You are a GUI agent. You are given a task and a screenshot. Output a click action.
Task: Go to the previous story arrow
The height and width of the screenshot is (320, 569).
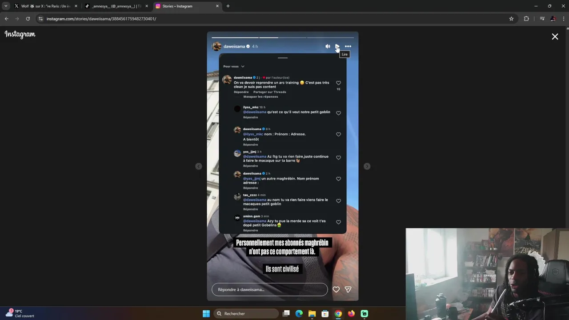pos(199,166)
